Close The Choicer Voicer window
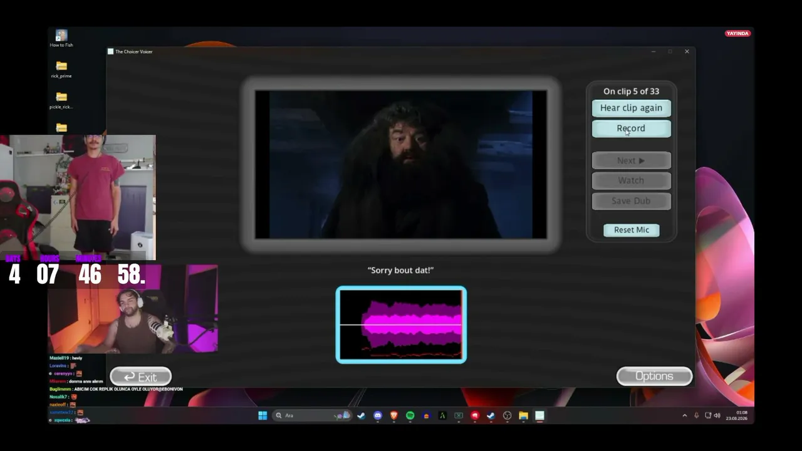 [687, 51]
